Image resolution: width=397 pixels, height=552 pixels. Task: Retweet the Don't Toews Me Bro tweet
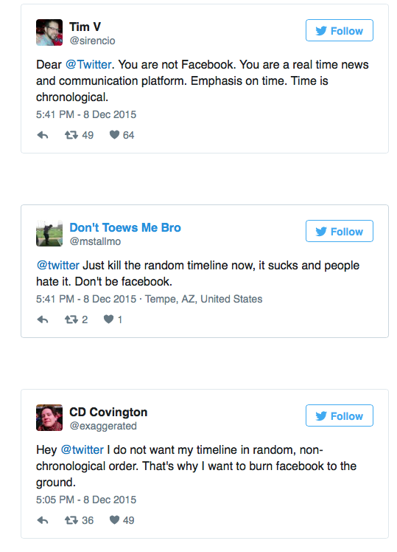pos(71,320)
